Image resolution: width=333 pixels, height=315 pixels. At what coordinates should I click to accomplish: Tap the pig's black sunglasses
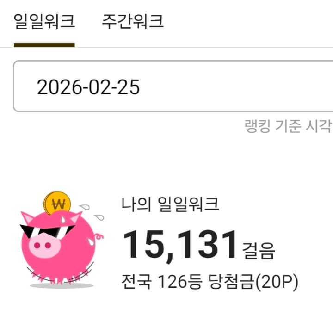tap(47, 232)
